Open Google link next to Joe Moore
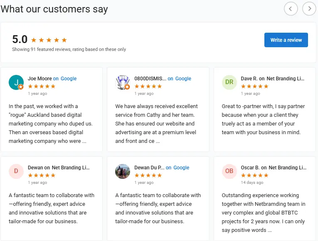This screenshot has height=241, width=318. [x=69, y=79]
